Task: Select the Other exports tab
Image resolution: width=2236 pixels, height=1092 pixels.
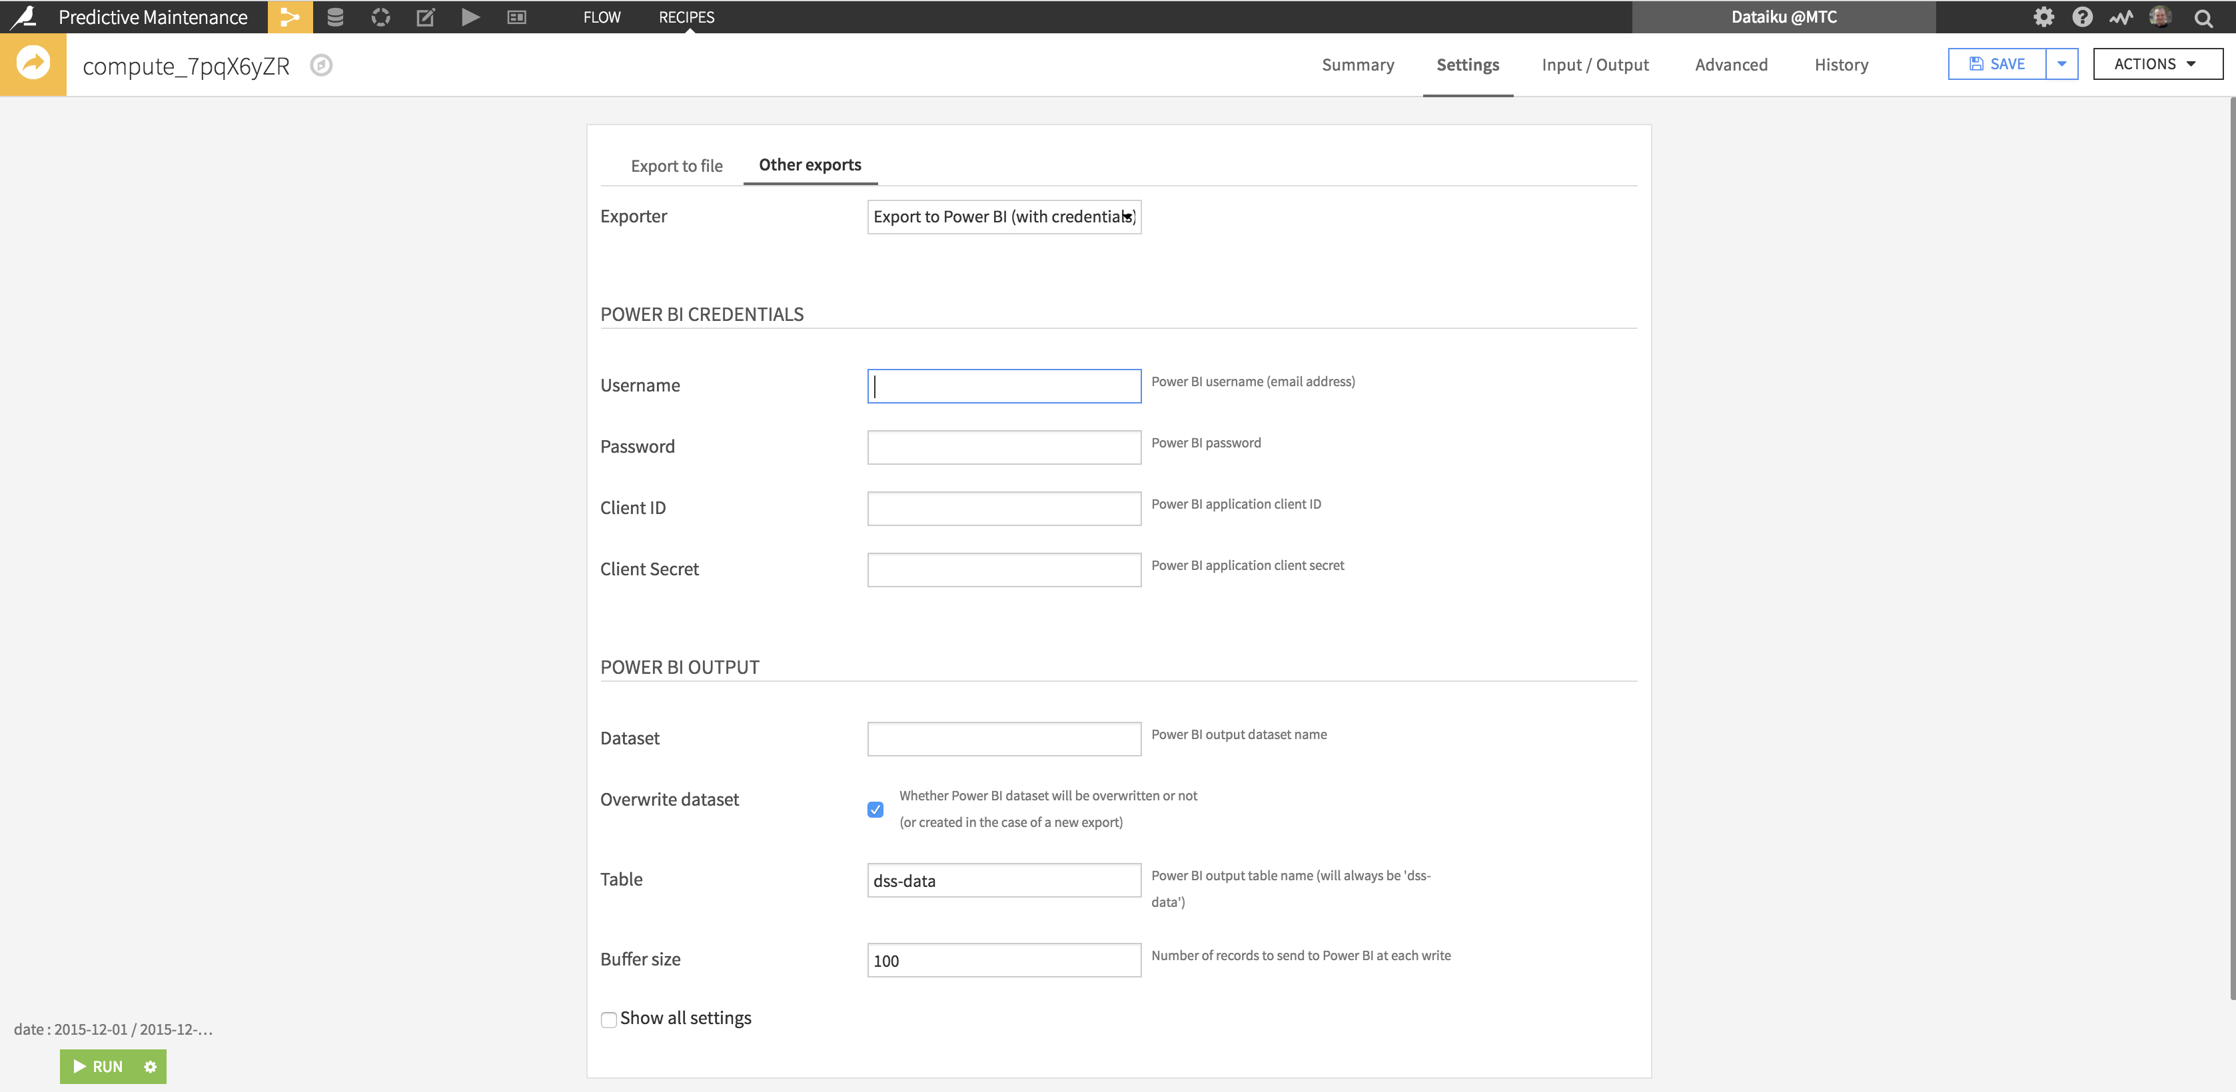Action: (810, 164)
